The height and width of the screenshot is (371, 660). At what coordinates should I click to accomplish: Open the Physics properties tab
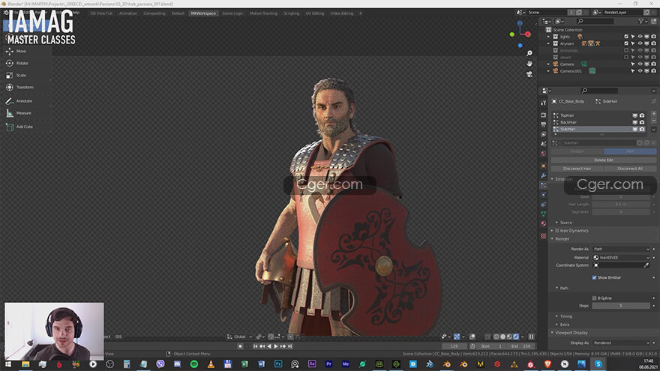544,195
